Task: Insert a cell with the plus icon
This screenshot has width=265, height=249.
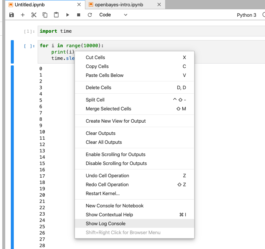Action: [23, 15]
